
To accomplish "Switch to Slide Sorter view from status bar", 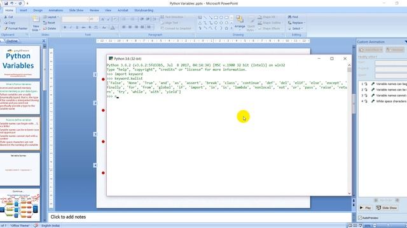I will tap(355, 225).
